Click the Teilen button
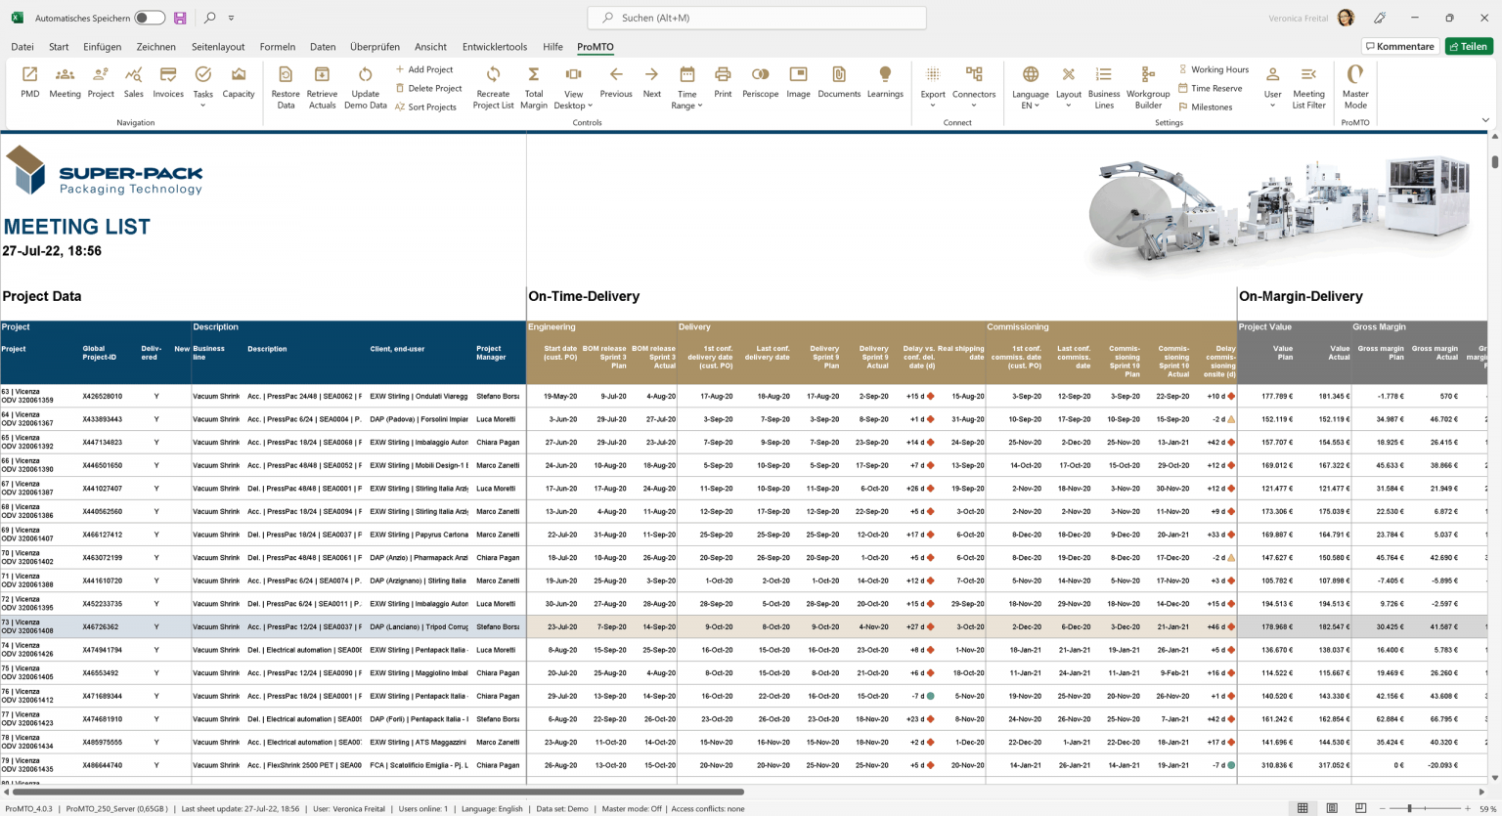 [x=1469, y=46]
